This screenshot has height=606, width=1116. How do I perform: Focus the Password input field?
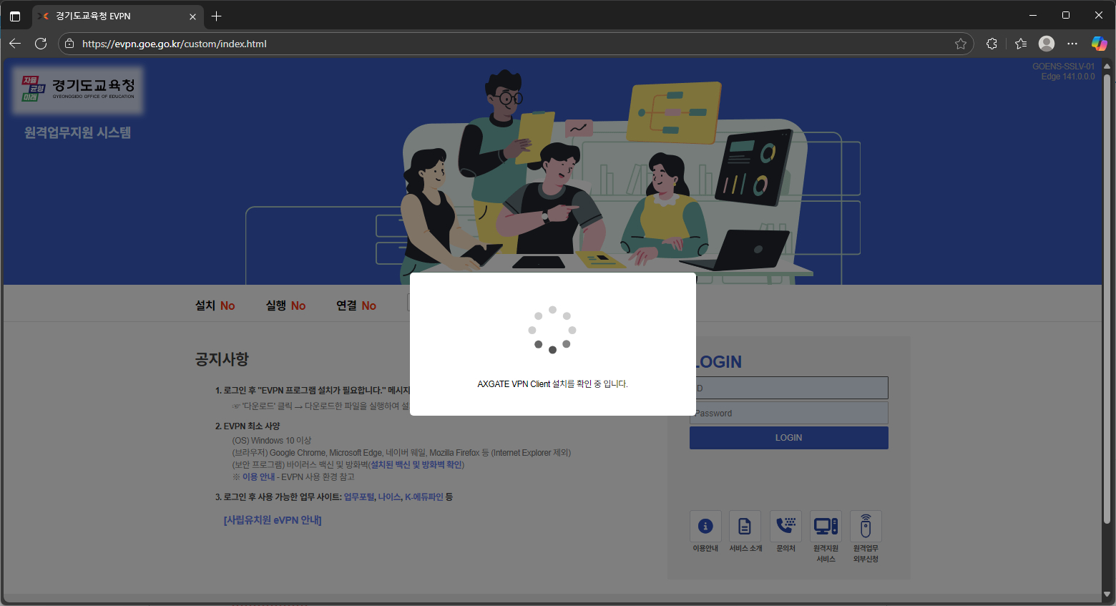pos(789,413)
